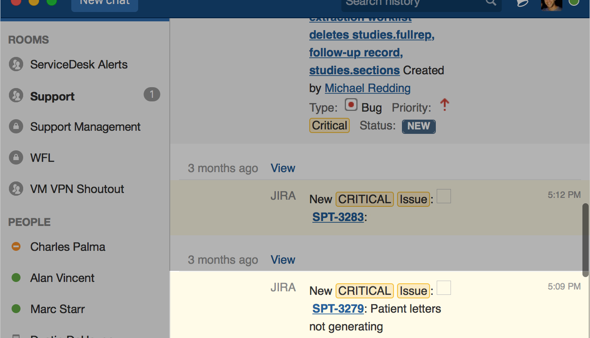The width and height of the screenshot is (590, 338).
Task: Click the New chat button
Action: pyautogui.click(x=104, y=4)
